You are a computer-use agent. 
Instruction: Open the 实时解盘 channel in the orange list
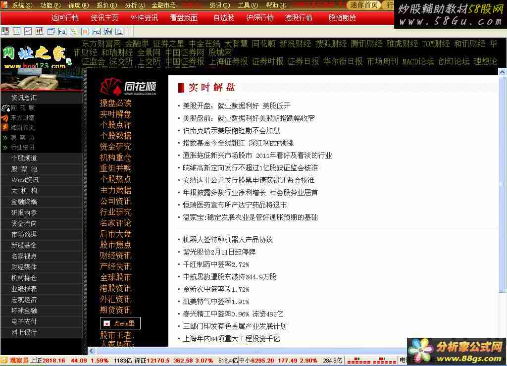[x=115, y=114]
